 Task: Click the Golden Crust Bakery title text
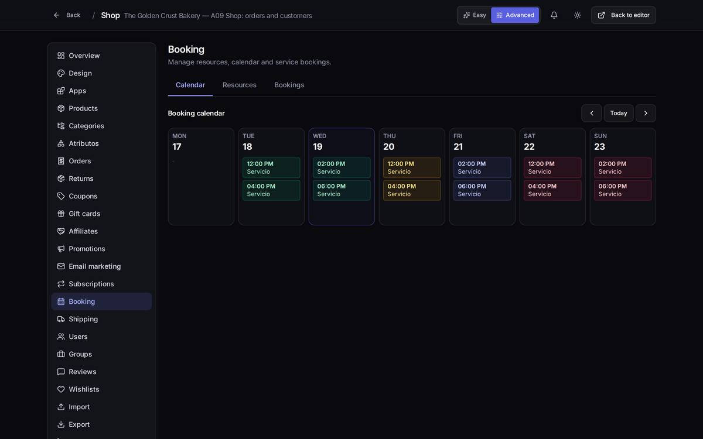click(218, 16)
